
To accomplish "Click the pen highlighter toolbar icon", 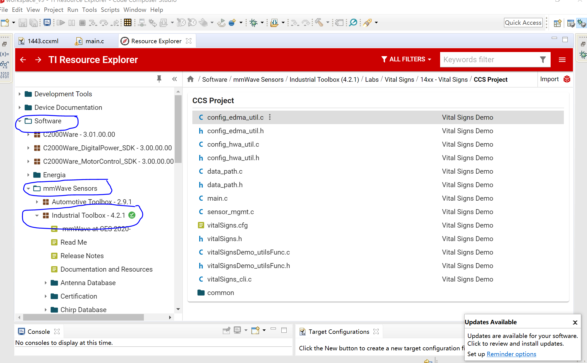I will 367,23.
